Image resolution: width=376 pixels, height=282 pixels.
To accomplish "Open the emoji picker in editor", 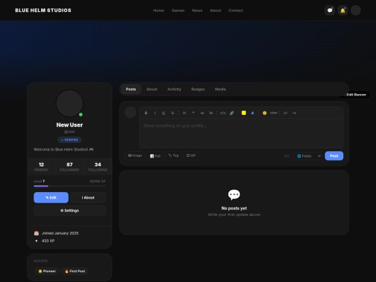I will [x=265, y=113].
